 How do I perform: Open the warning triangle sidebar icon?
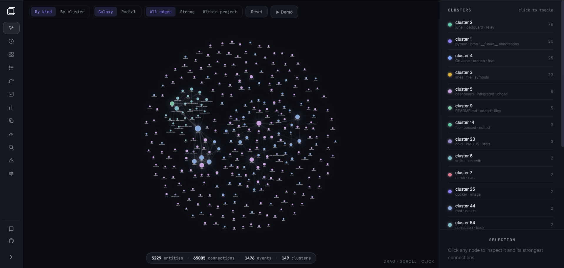(x=11, y=160)
